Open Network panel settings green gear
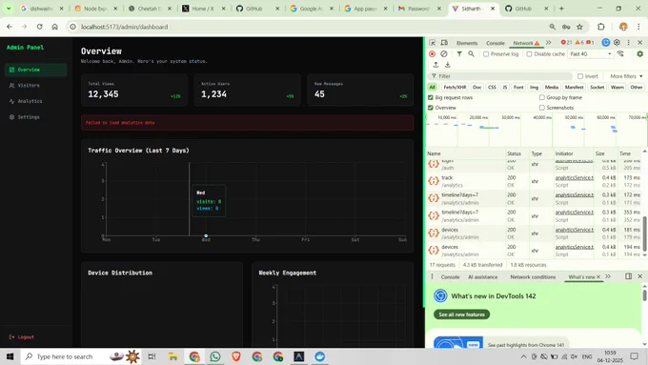The height and width of the screenshot is (365, 648). (x=639, y=53)
